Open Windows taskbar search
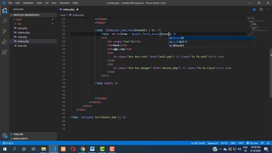 [14, 149]
